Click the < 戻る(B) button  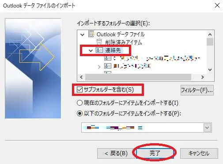[x=116, y=153]
